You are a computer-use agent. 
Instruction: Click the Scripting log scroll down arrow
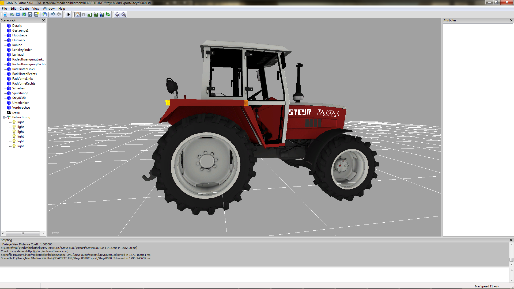tap(512, 264)
